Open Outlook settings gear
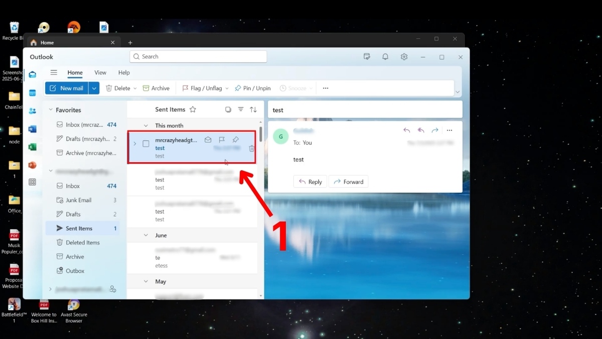This screenshot has width=602, height=339. (404, 57)
